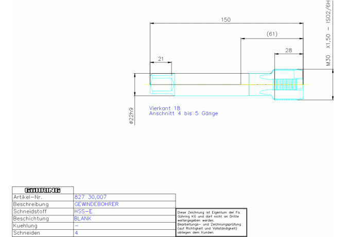Click the 'Vierkant 18' note
345x237 pixels.
165,108
